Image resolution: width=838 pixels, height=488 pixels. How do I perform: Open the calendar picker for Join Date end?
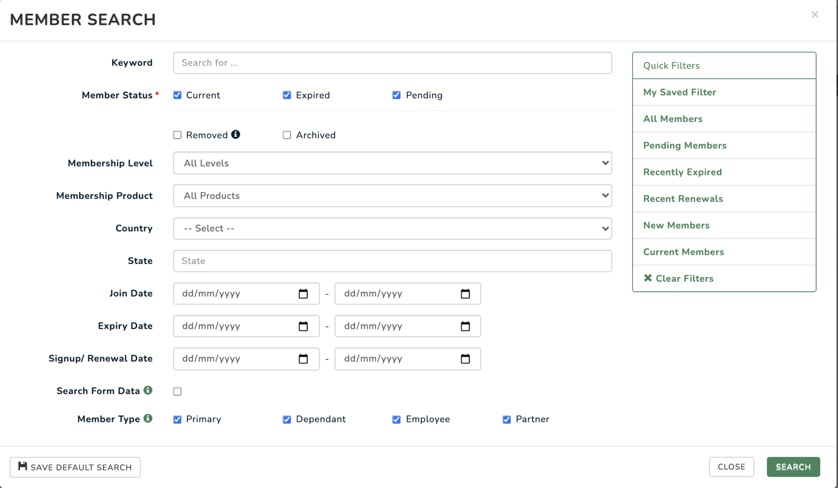coord(465,293)
